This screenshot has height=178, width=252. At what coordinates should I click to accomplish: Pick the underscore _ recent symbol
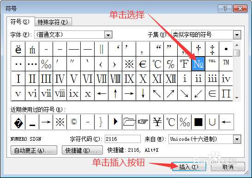pyautogui.click(x=32, y=122)
